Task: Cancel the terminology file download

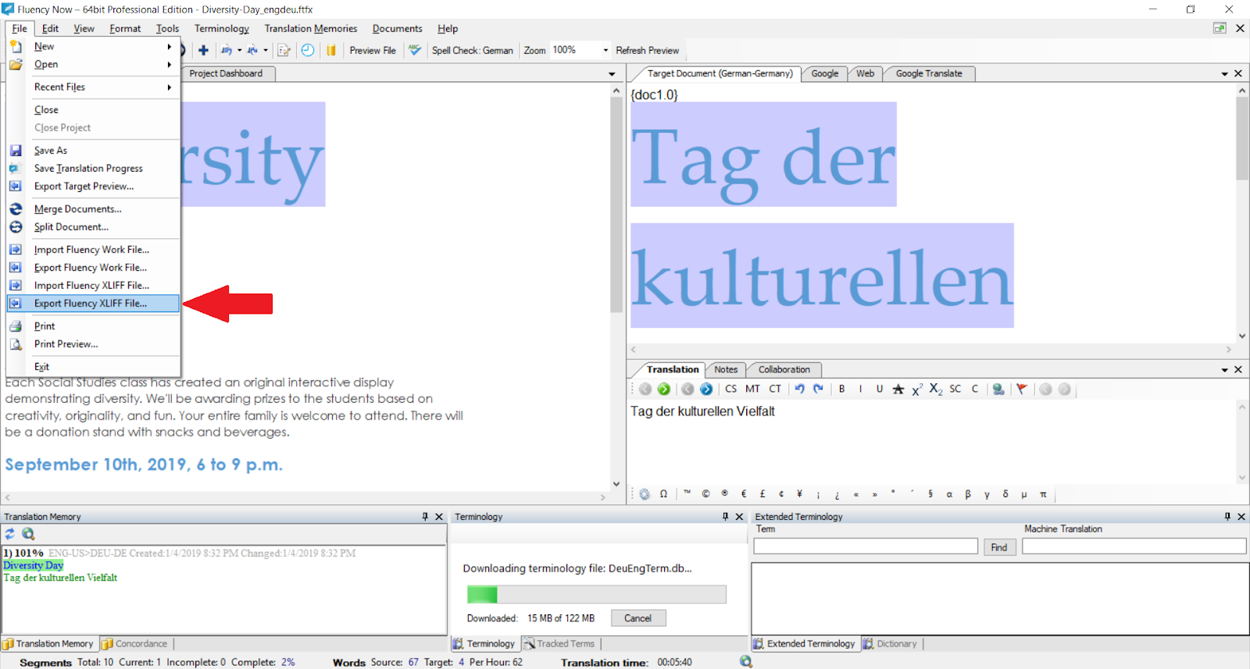Action: coord(637,618)
